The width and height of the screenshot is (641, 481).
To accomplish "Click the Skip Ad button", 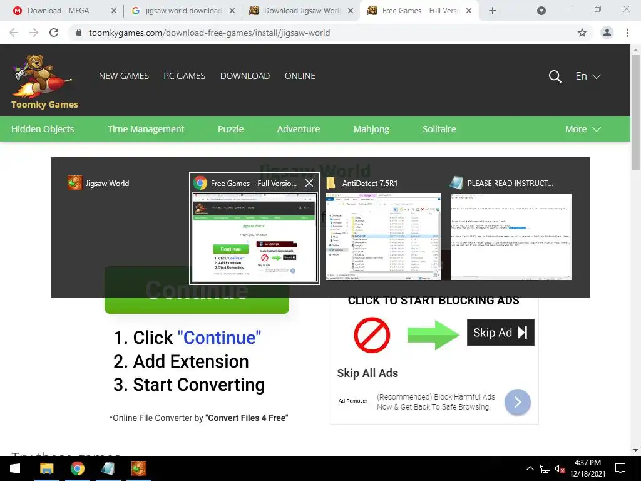I will pos(500,333).
